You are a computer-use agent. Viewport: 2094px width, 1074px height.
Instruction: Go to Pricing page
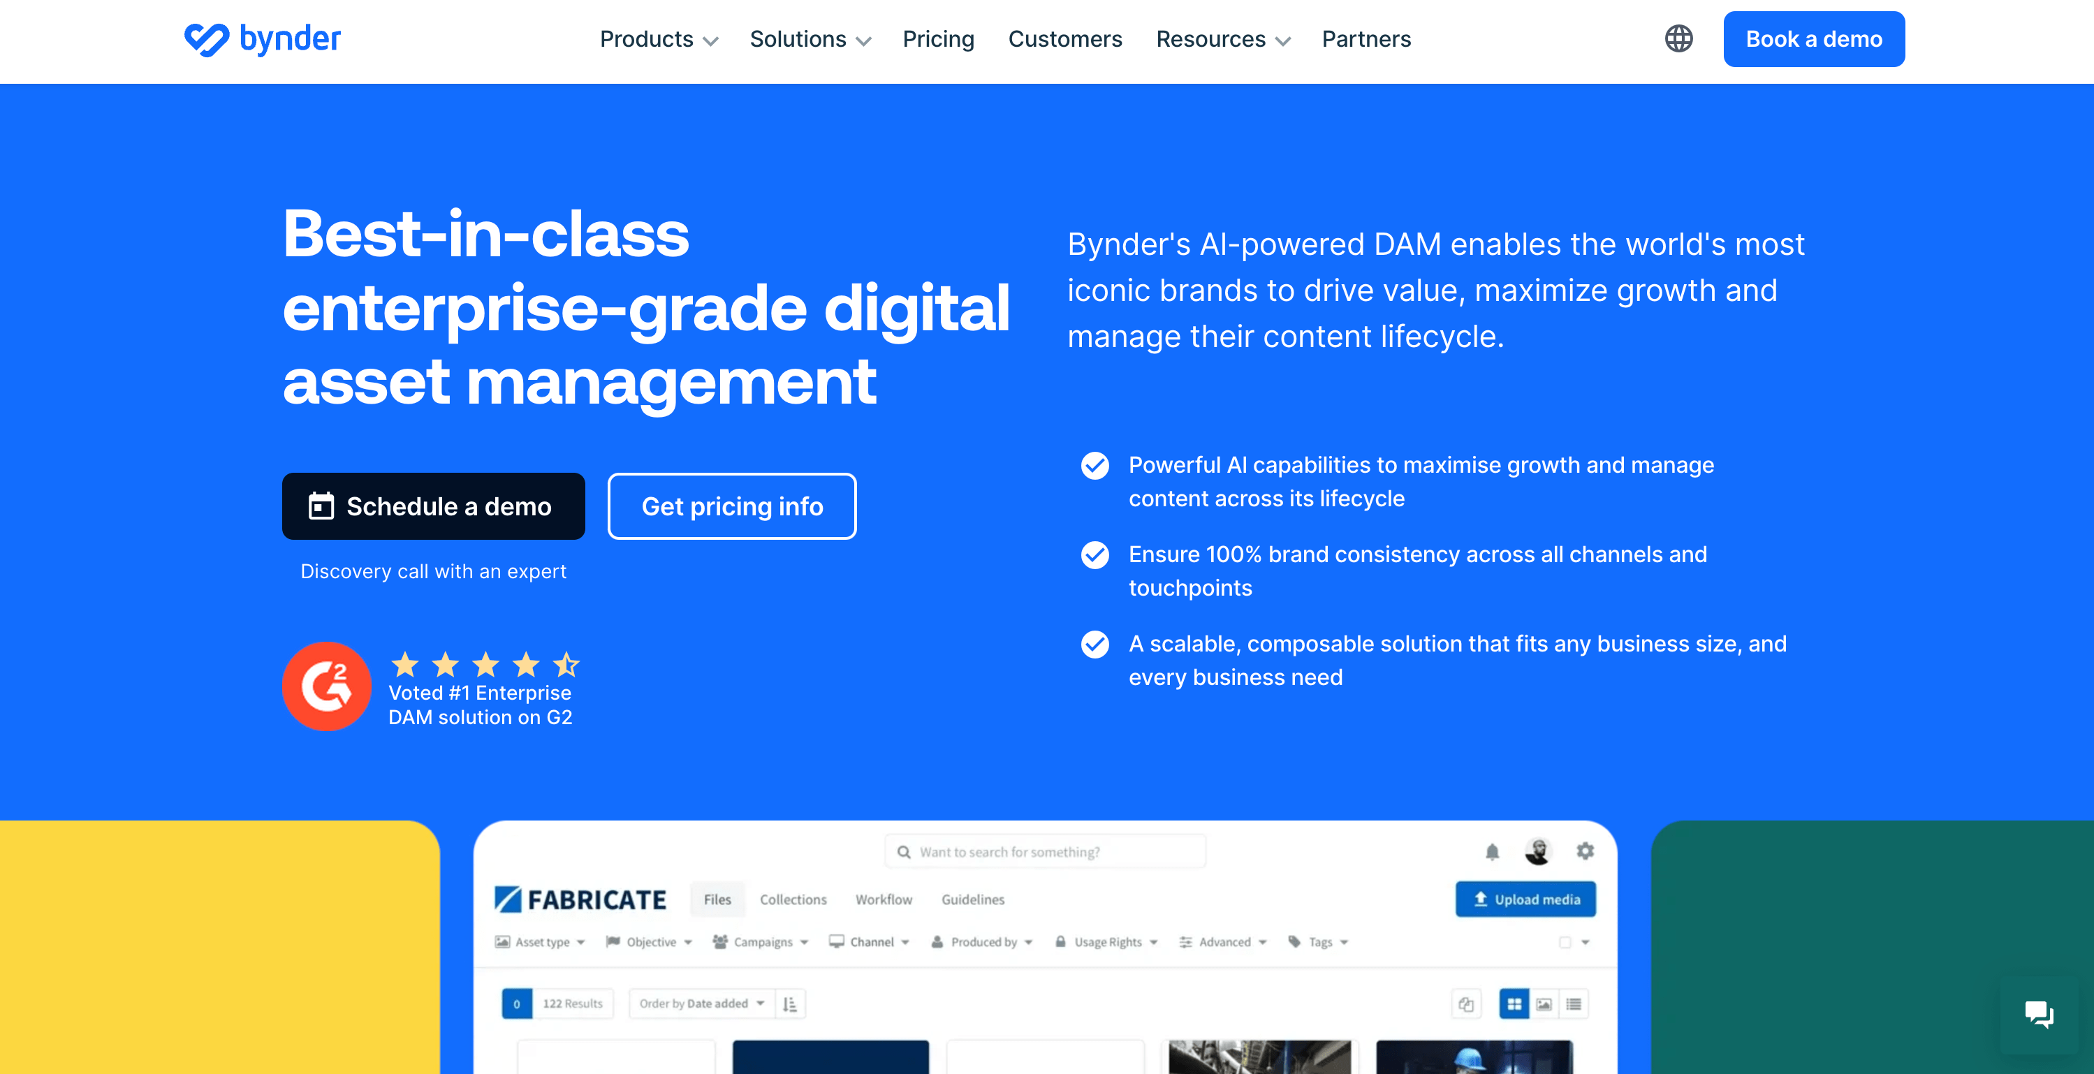point(938,39)
